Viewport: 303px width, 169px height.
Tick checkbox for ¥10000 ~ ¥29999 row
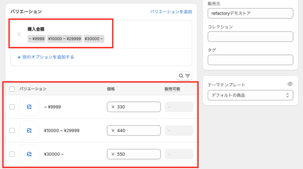pyautogui.click(x=12, y=131)
